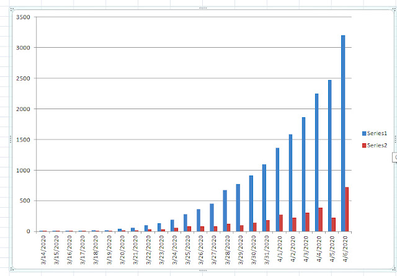
Task: Select the blue Series1 bar for 3/31/2020
Action: pyautogui.click(x=264, y=198)
